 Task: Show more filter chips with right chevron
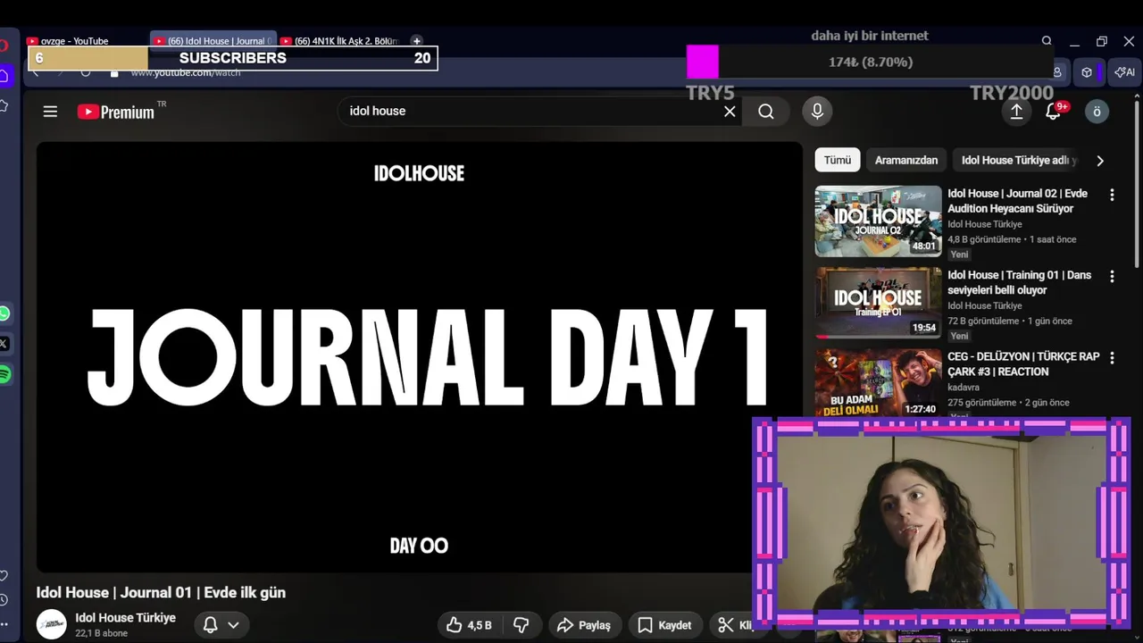1100,161
